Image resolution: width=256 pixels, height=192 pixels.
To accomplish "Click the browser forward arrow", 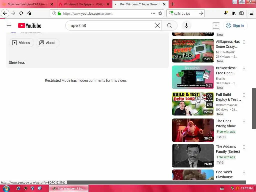I will (x=13, y=13).
